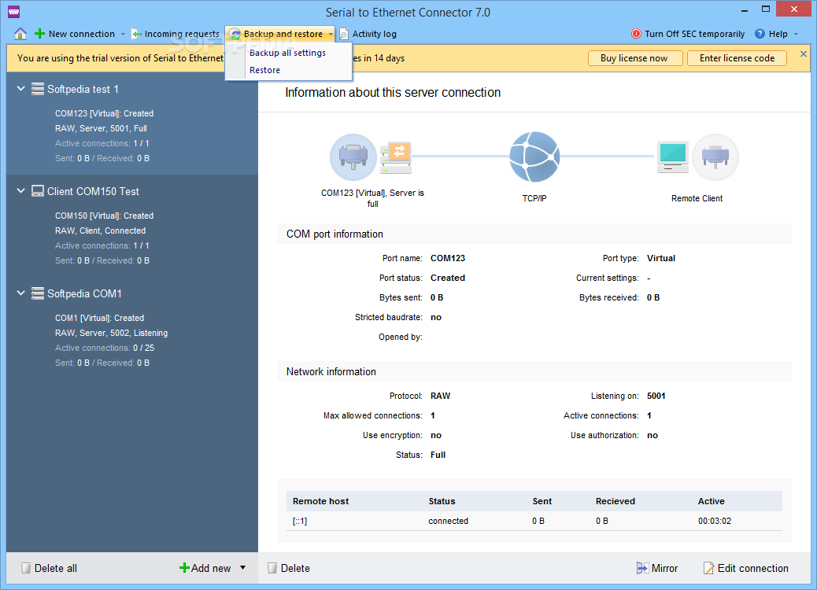Open Incoming requests from toolbar
817x590 pixels.
[x=175, y=34]
